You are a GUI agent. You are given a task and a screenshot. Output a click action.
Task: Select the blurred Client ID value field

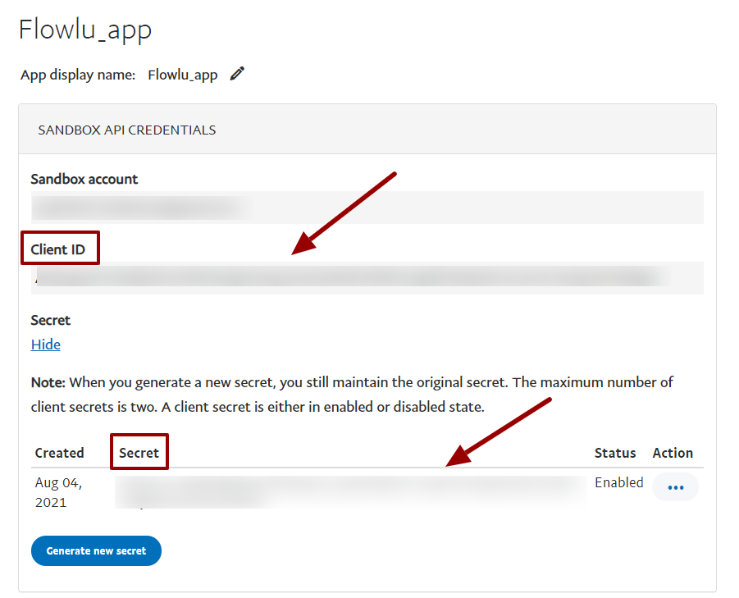coord(367,278)
